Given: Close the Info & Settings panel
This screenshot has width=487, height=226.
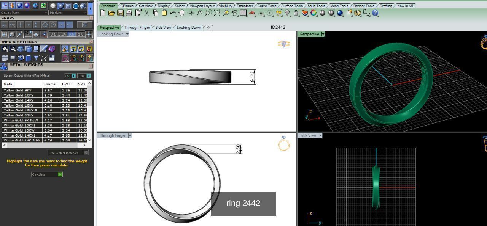Looking at the screenshot, I should [x=91, y=42].
